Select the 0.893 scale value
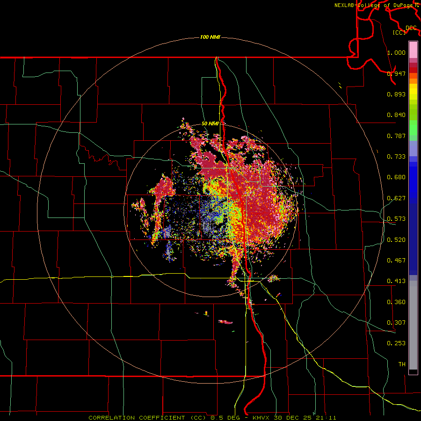The height and width of the screenshot is (421, 421). click(x=396, y=94)
